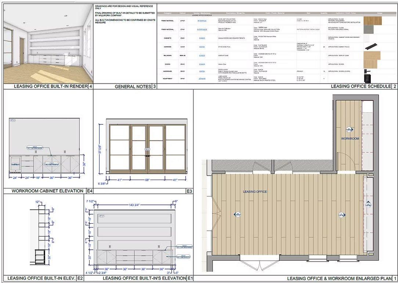Click the 'LEASING OFFICE BUILT-IN'S ELEVATION' title
398x283 pixels.
click(x=144, y=278)
